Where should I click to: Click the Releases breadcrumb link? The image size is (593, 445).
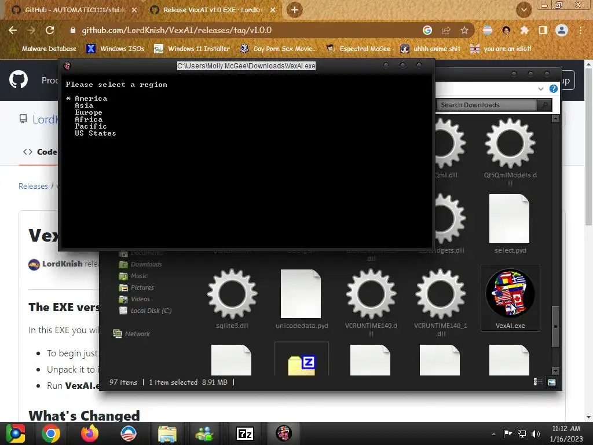33,186
